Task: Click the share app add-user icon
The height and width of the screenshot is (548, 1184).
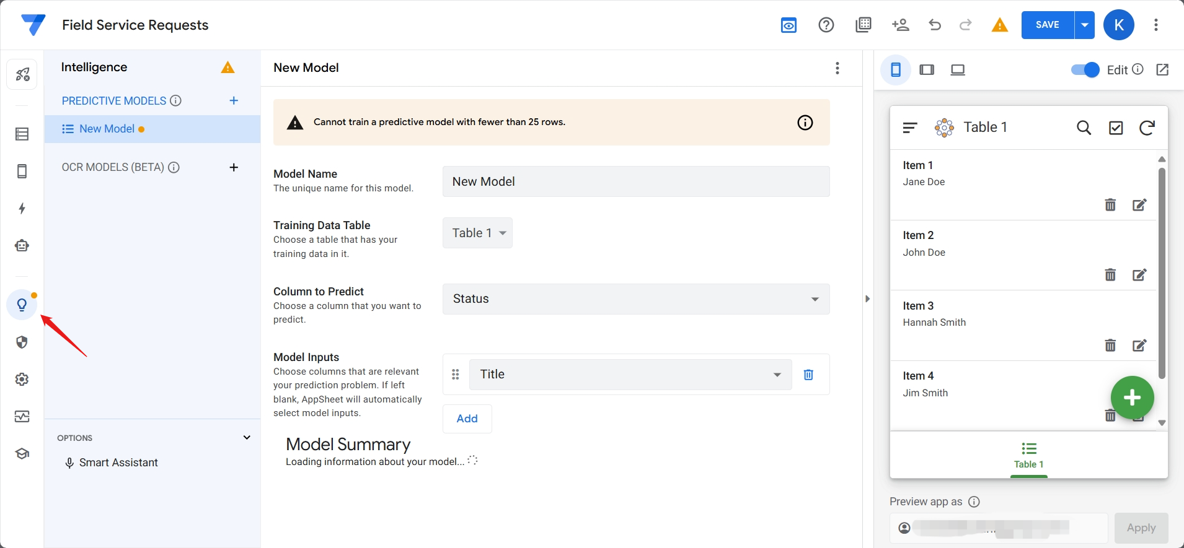Action: (x=900, y=25)
